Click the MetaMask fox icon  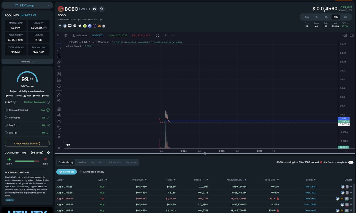pyautogui.click(x=99, y=26)
